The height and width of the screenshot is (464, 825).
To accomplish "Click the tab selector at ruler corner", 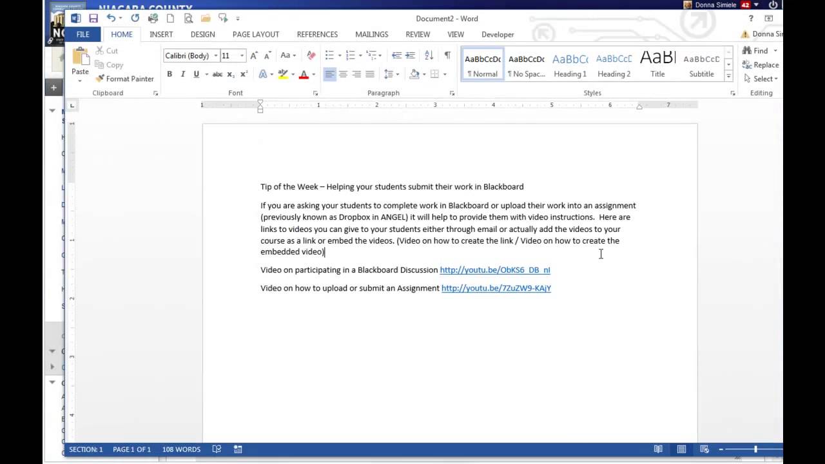I will 72,105.
